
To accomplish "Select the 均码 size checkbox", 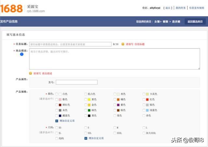I will tap(57, 138).
